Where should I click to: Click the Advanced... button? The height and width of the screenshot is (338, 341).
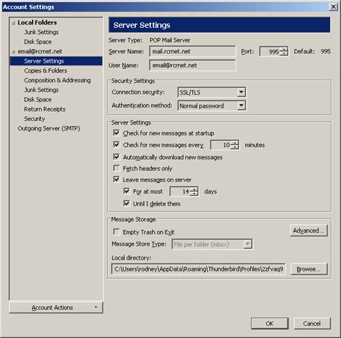pos(308,231)
